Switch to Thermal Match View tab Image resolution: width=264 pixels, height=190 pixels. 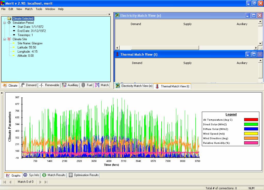172,86
